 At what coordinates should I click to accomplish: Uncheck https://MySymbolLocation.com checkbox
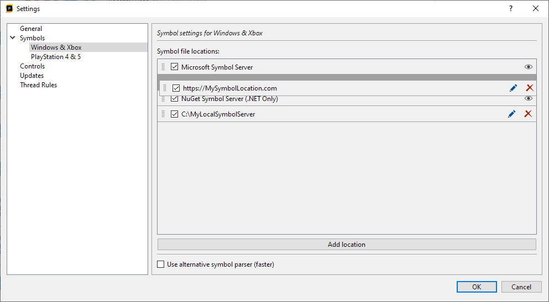tap(176, 88)
